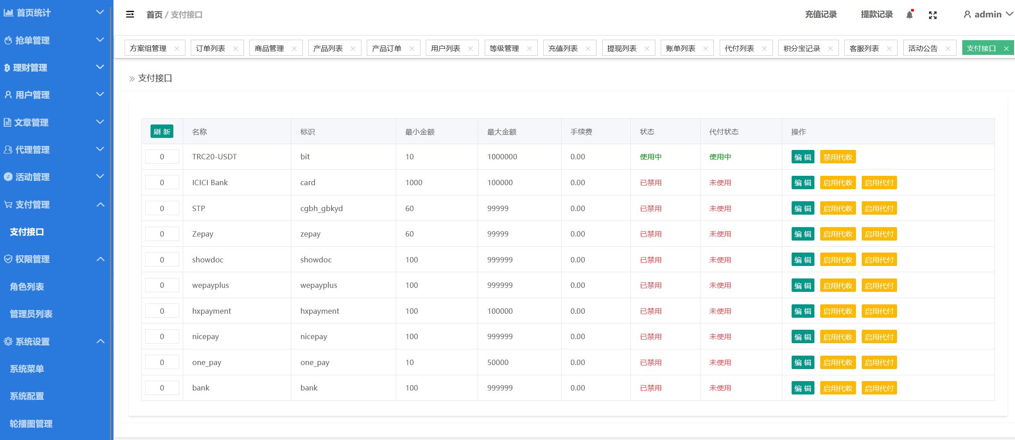
Task: Toggle the fullscreen icon in header
Action: 933,15
